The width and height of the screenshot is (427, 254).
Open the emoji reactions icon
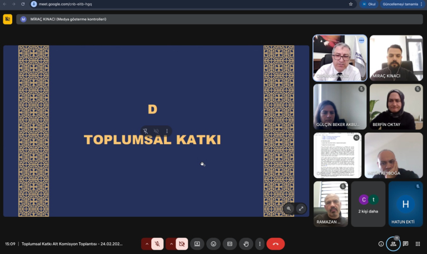click(x=213, y=243)
